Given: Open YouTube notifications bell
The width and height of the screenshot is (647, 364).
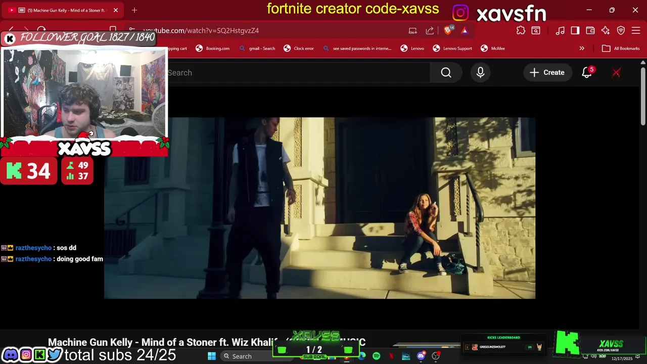Looking at the screenshot, I should coord(587,73).
